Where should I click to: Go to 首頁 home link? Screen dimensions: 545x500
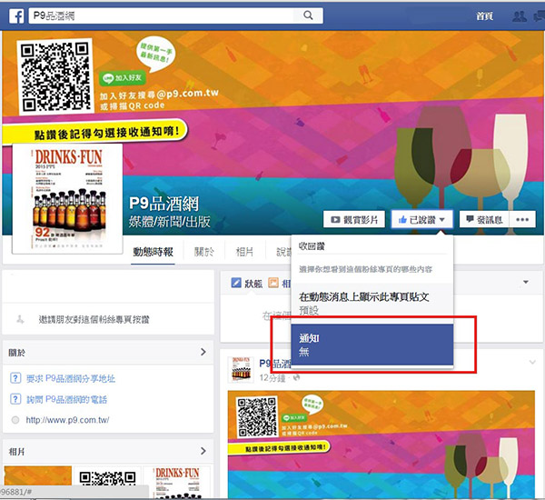[484, 16]
